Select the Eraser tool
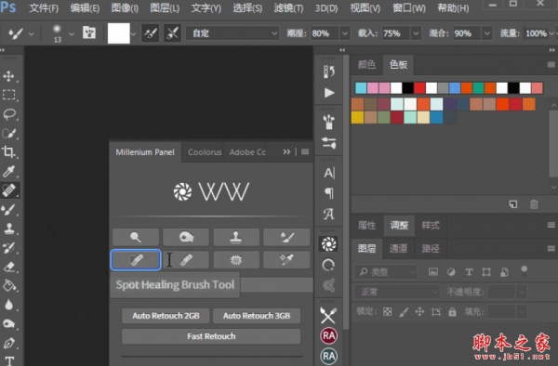Viewport: 558px width, 366px height. pyautogui.click(x=9, y=267)
